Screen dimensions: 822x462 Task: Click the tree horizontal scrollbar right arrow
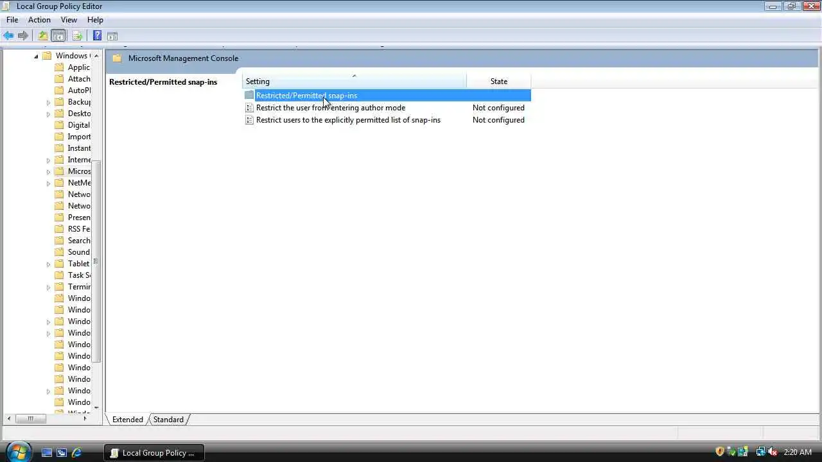point(85,419)
